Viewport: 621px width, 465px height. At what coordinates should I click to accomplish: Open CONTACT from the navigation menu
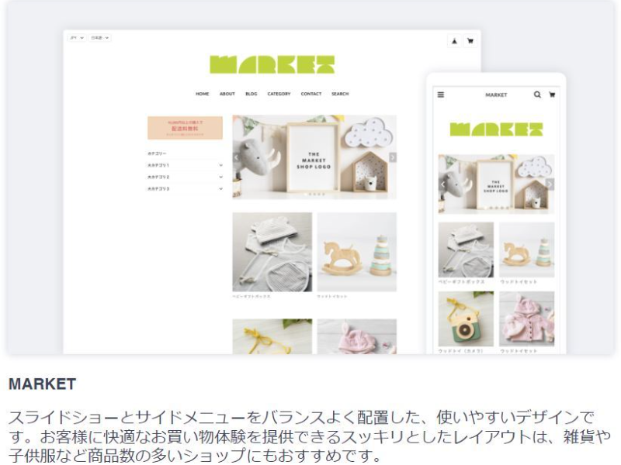[x=311, y=94]
